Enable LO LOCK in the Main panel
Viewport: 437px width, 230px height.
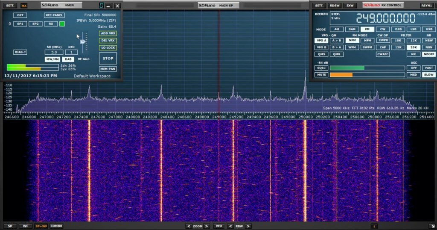coord(108,47)
